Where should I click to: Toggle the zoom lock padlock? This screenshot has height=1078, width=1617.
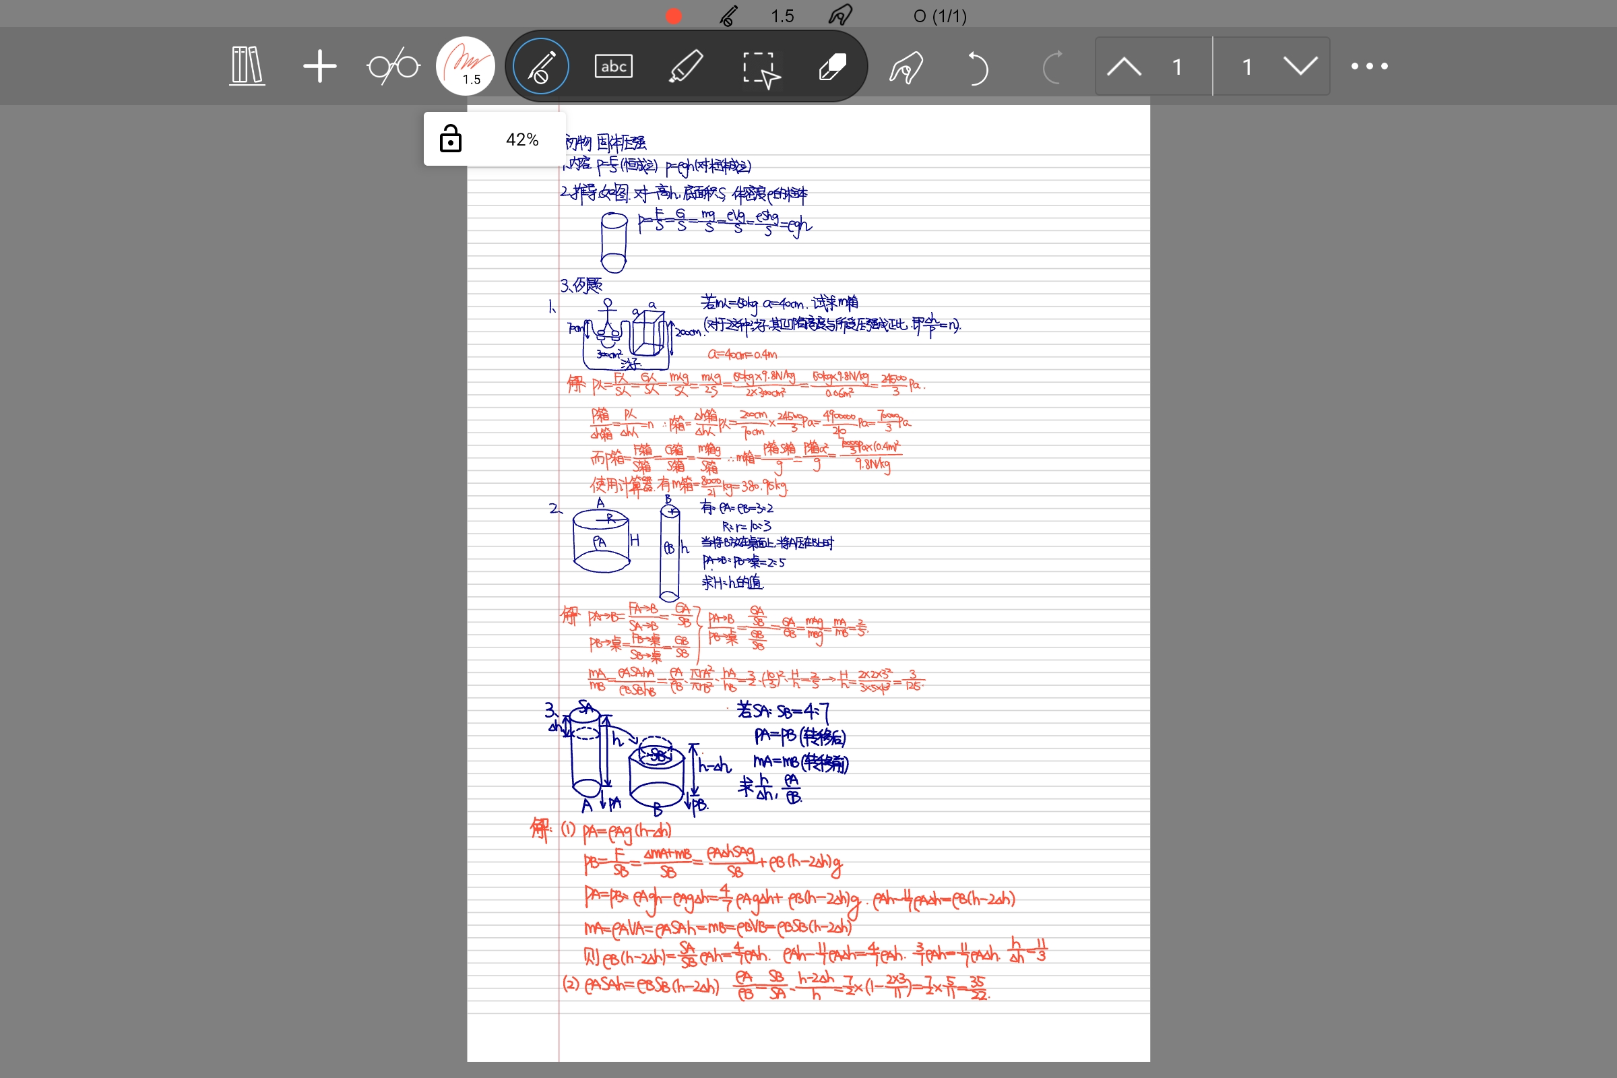[x=450, y=139]
